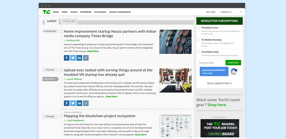Screen dimensions: 286x139
Task: Open the Video menu item
Action: 64,12
